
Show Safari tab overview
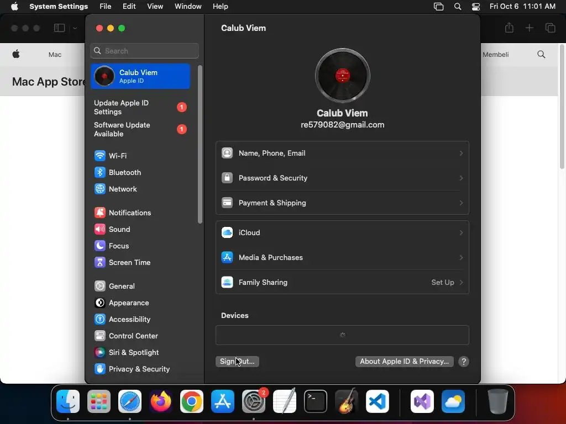(550, 28)
